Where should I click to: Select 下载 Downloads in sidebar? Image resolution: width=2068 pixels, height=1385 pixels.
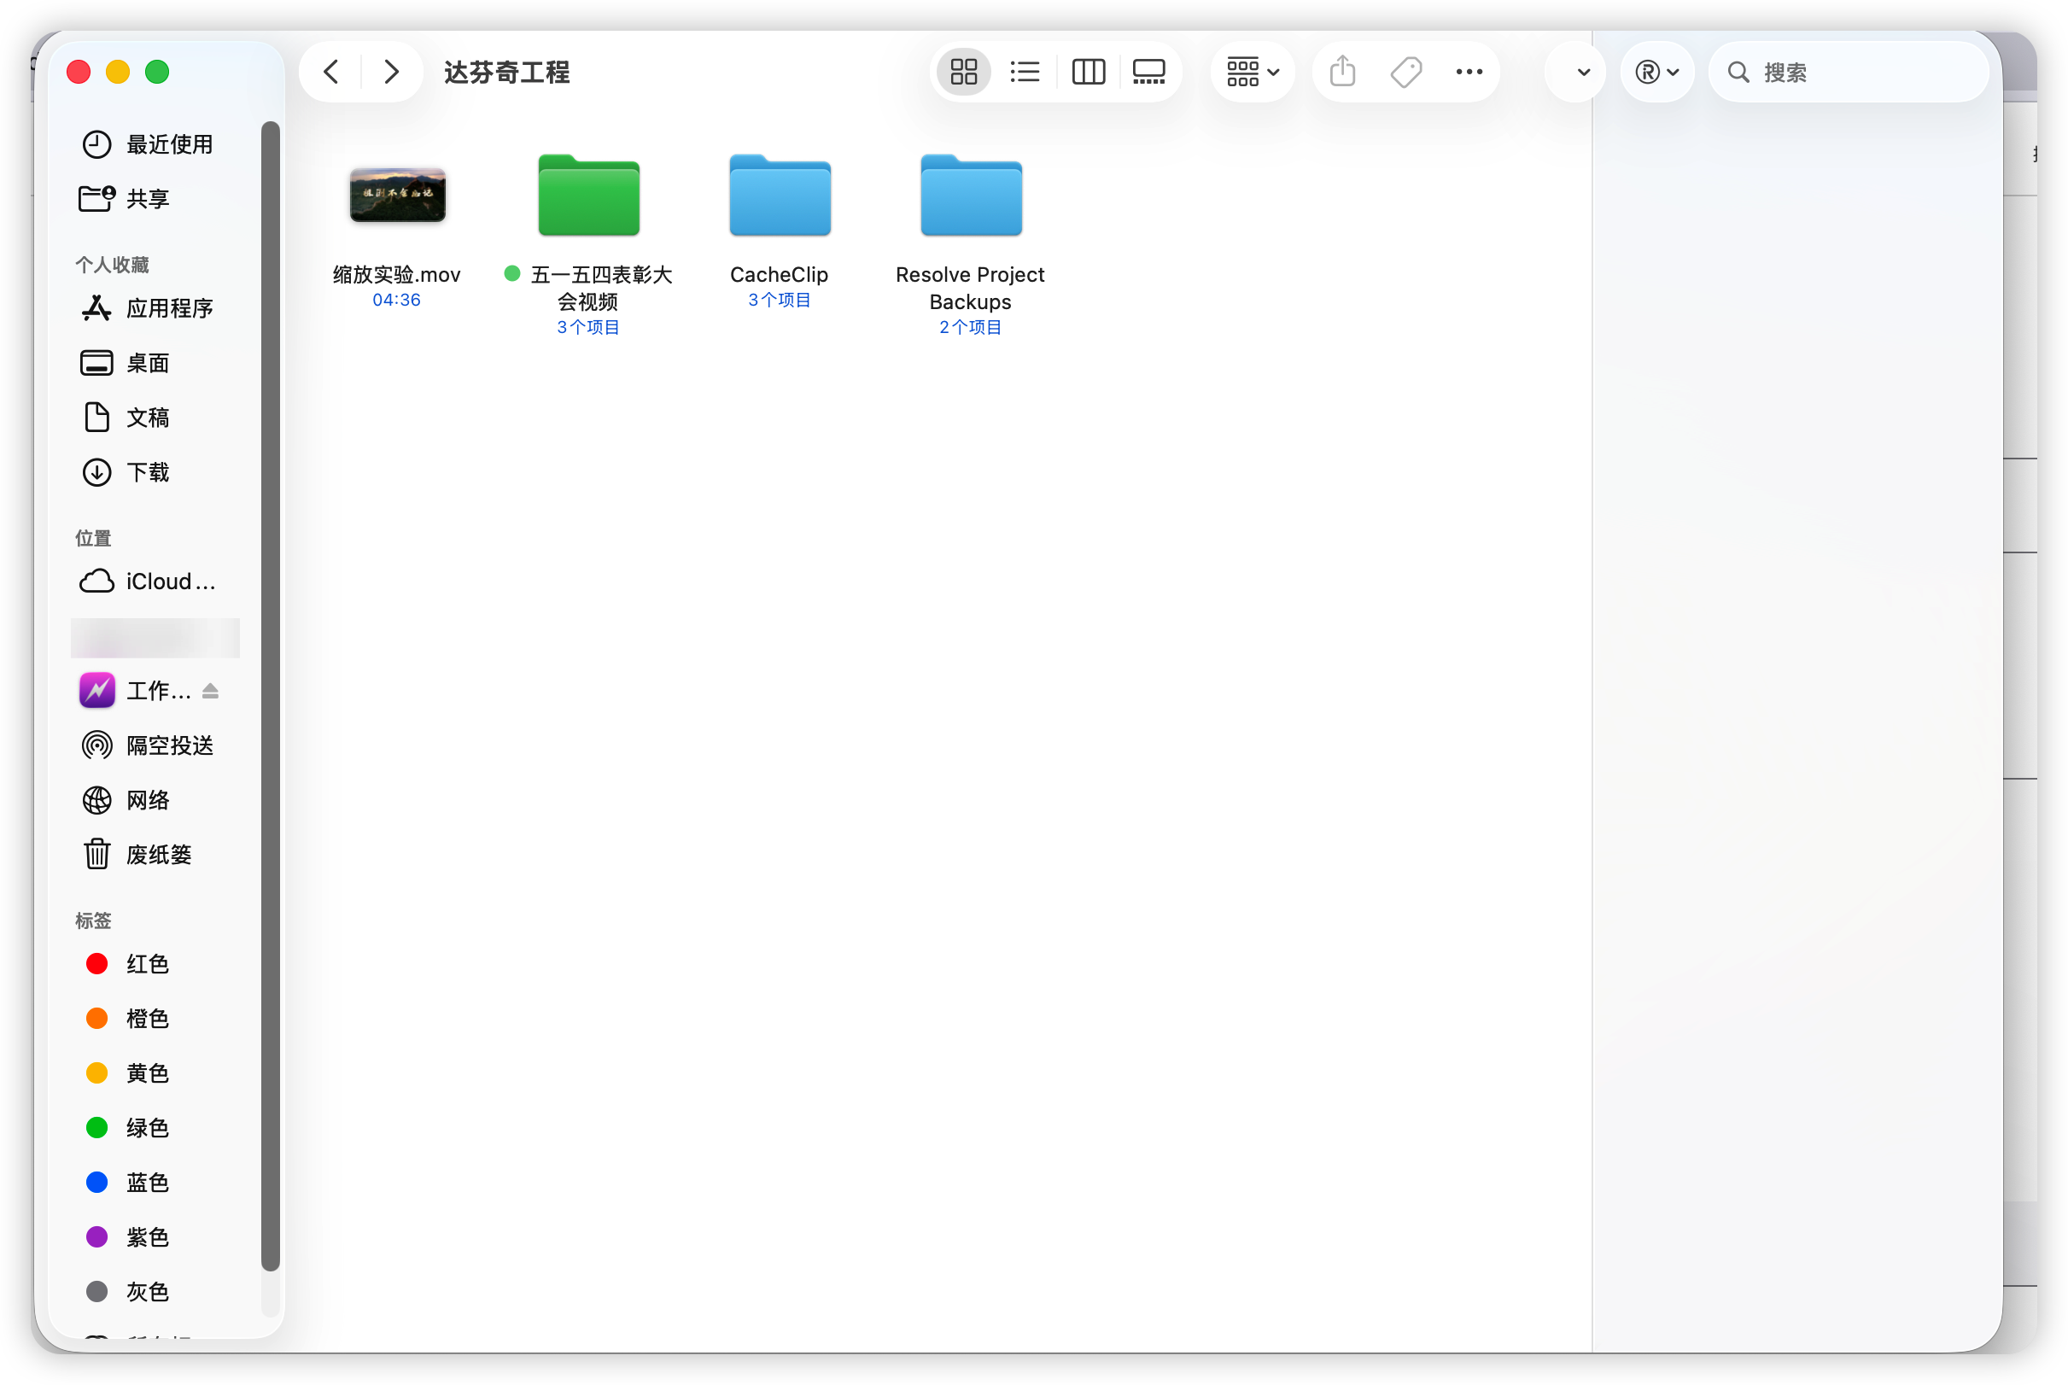coord(147,472)
